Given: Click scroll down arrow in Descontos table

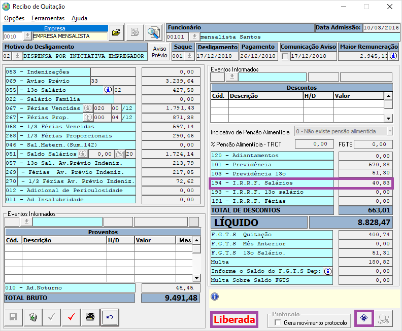Looking at the screenshot, I should (x=388, y=118).
